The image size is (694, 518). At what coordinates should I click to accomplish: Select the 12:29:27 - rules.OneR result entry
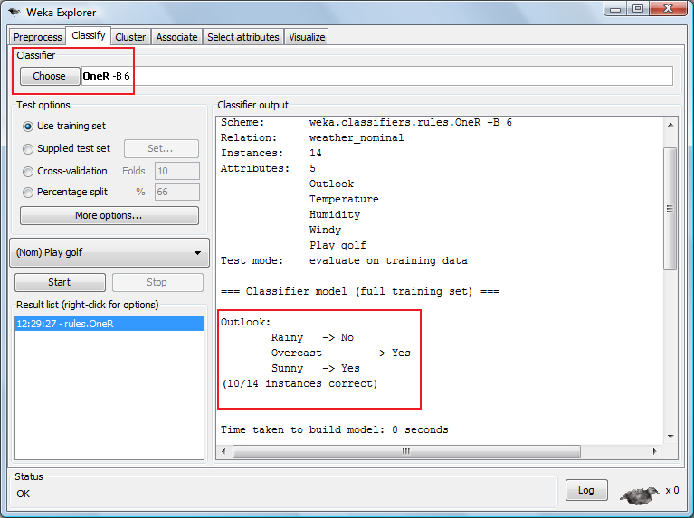point(109,324)
